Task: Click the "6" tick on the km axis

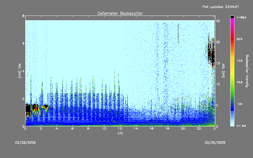Action: (23, 43)
